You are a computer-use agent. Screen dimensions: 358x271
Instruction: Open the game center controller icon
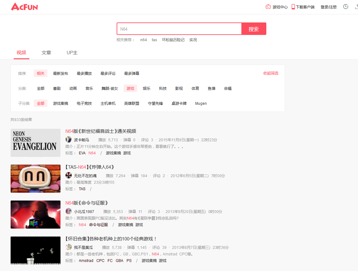(x=268, y=7)
